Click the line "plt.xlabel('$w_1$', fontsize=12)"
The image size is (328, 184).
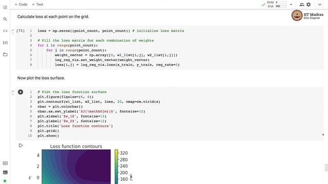[72, 117]
